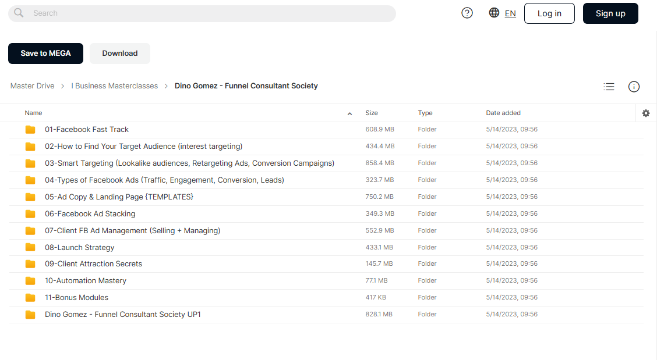Screen dimensions: 657x360
Task: Click folder icon for 11-Bonus Modules
Action: coord(30,298)
